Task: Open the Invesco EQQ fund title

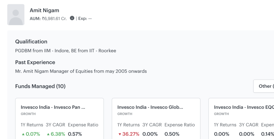Action: tap(243, 107)
